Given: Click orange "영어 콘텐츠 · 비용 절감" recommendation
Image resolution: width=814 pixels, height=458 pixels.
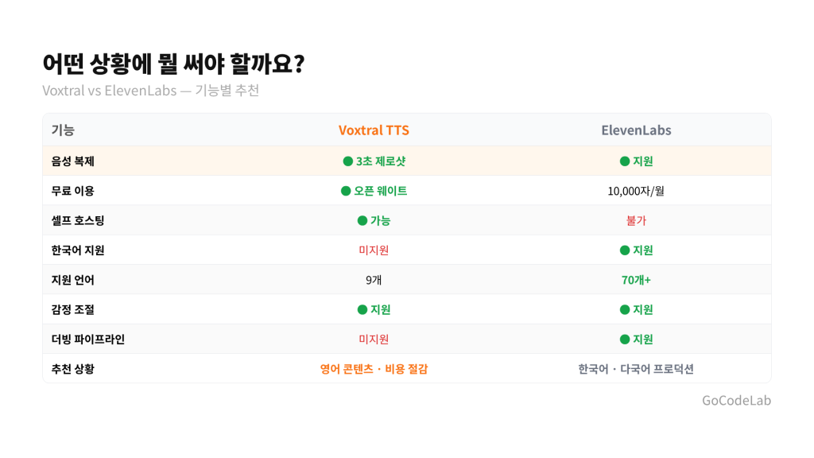Looking at the screenshot, I should click(374, 369).
